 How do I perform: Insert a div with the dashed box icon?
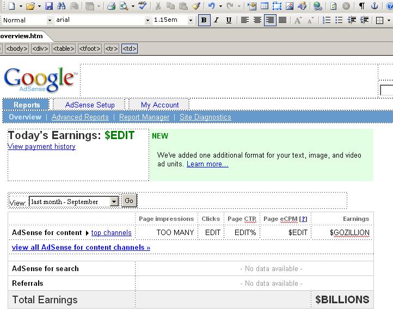click(277, 6)
